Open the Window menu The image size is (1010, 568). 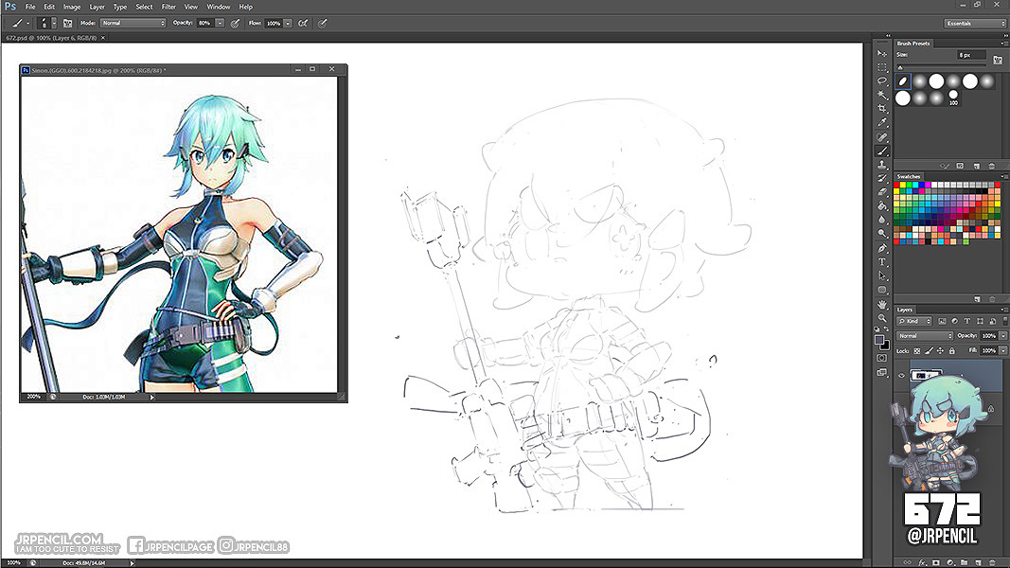(219, 7)
